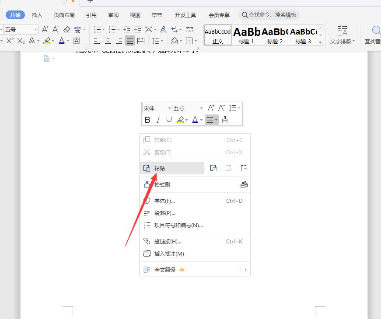Add new document tab with plus button
The height and width of the screenshot is (319, 381).
tap(90, 1)
